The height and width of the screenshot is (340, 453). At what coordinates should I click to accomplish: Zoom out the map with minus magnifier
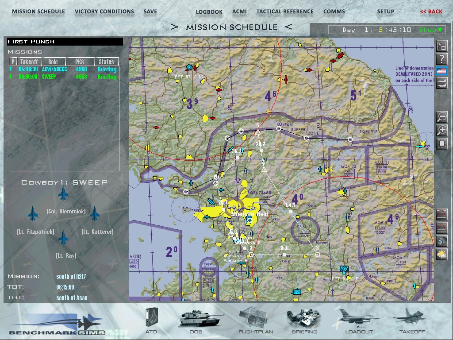pyautogui.click(x=441, y=117)
